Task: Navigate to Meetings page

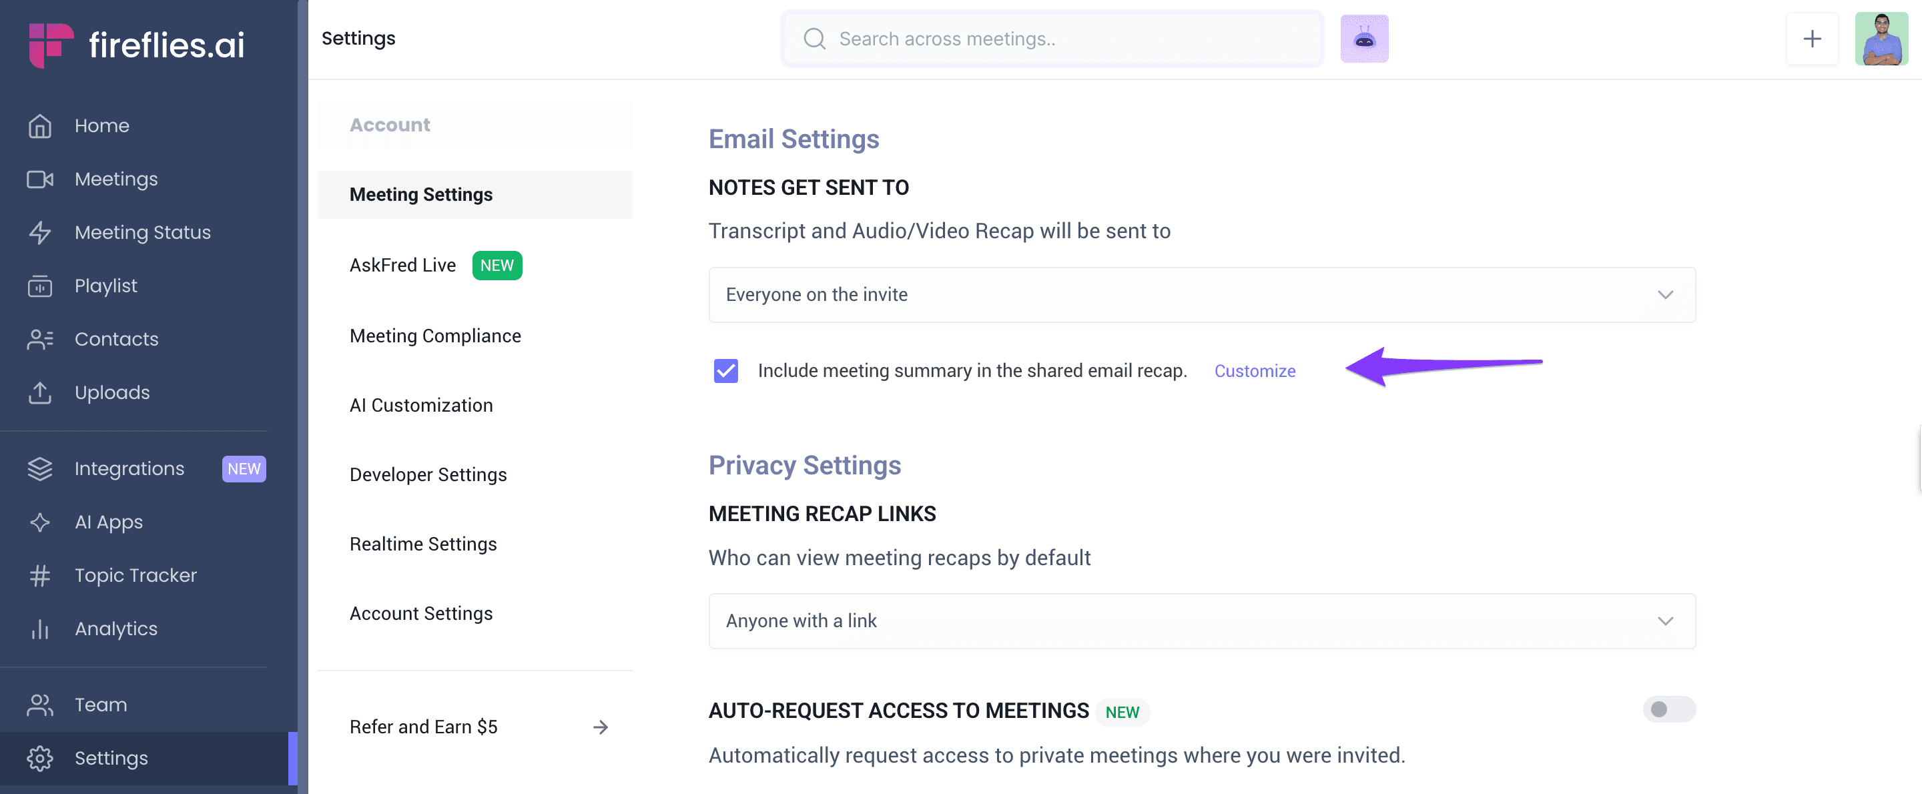Action: 115,179
